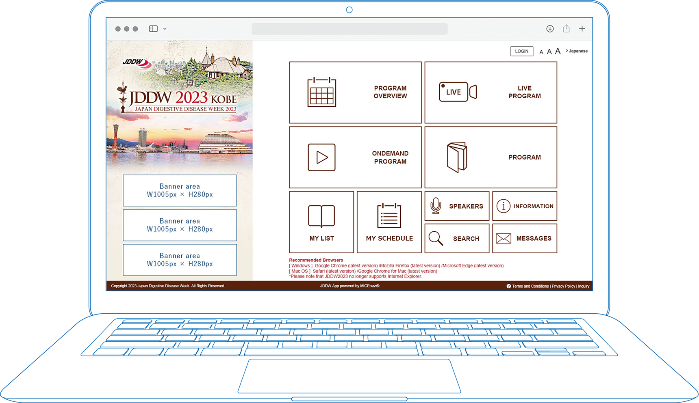Select the medium font size A
The height and width of the screenshot is (403, 699).
pos(549,52)
